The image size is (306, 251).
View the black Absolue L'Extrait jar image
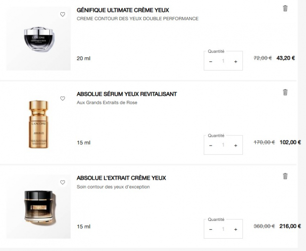pos(39,206)
